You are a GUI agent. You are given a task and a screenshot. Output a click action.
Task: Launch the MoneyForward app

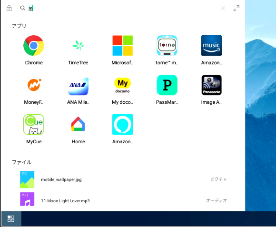pyautogui.click(x=34, y=85)
